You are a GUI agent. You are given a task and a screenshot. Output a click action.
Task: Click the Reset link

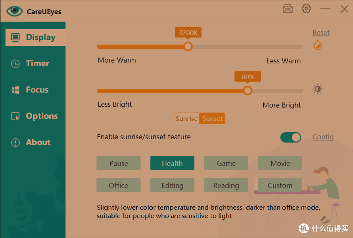(321, 33)
